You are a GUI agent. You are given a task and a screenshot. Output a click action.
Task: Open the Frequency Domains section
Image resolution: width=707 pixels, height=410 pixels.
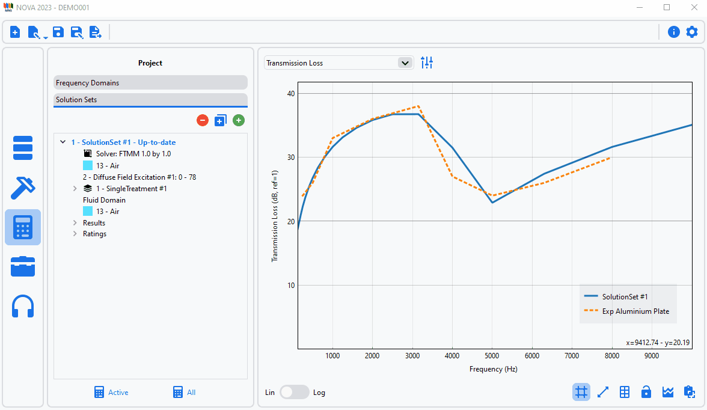[x=150, y=83]
